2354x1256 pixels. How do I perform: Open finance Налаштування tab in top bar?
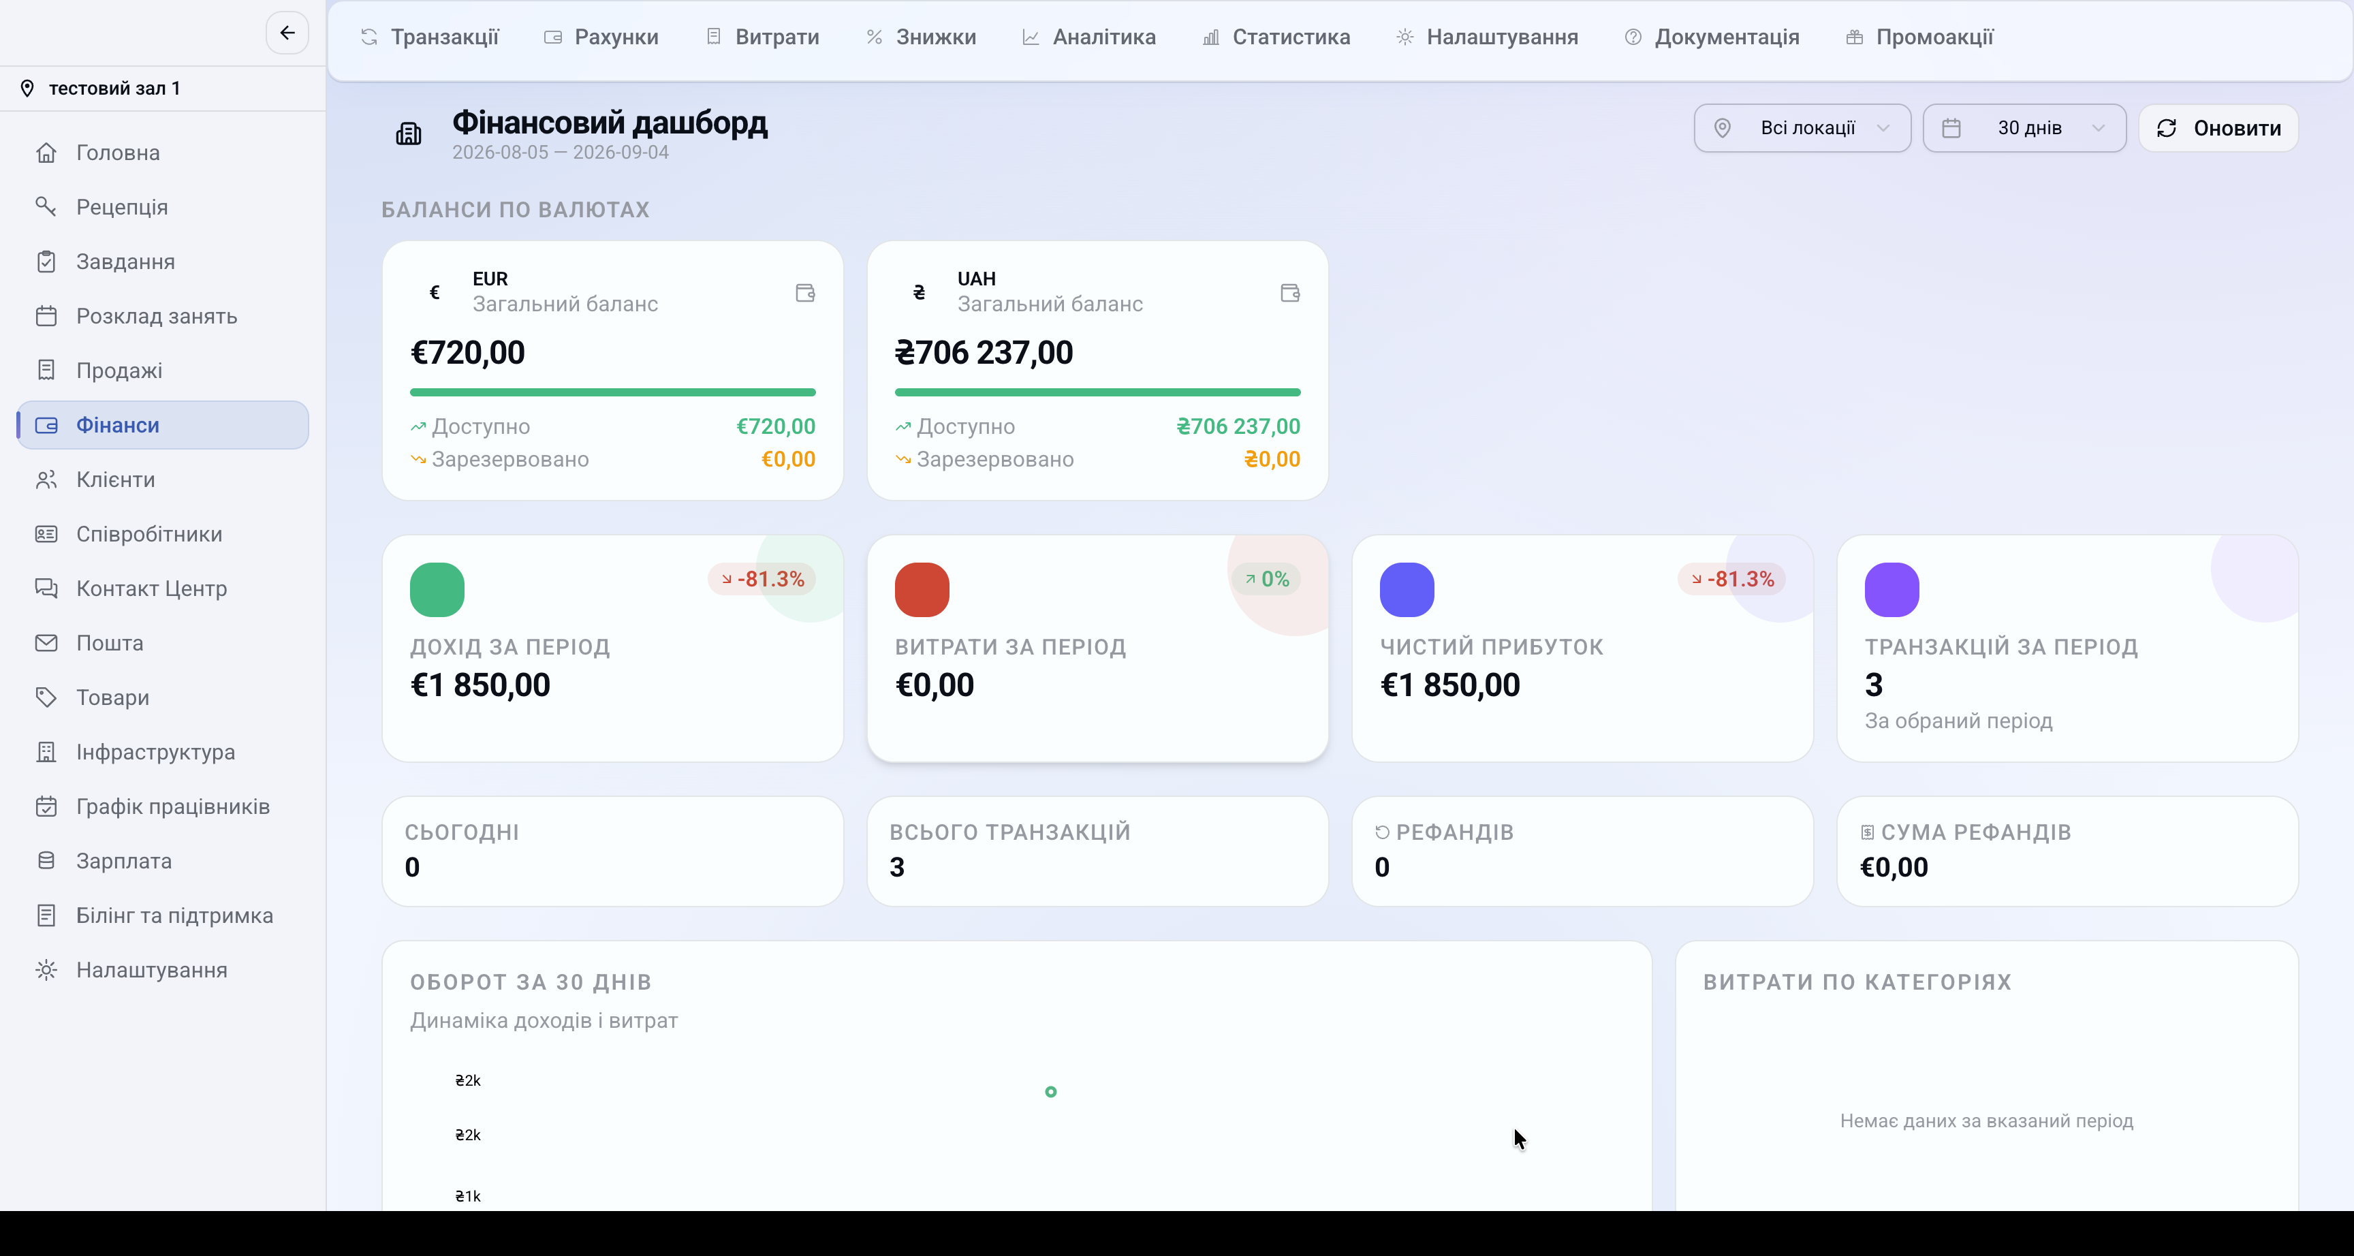click(x=1488, y=37)
